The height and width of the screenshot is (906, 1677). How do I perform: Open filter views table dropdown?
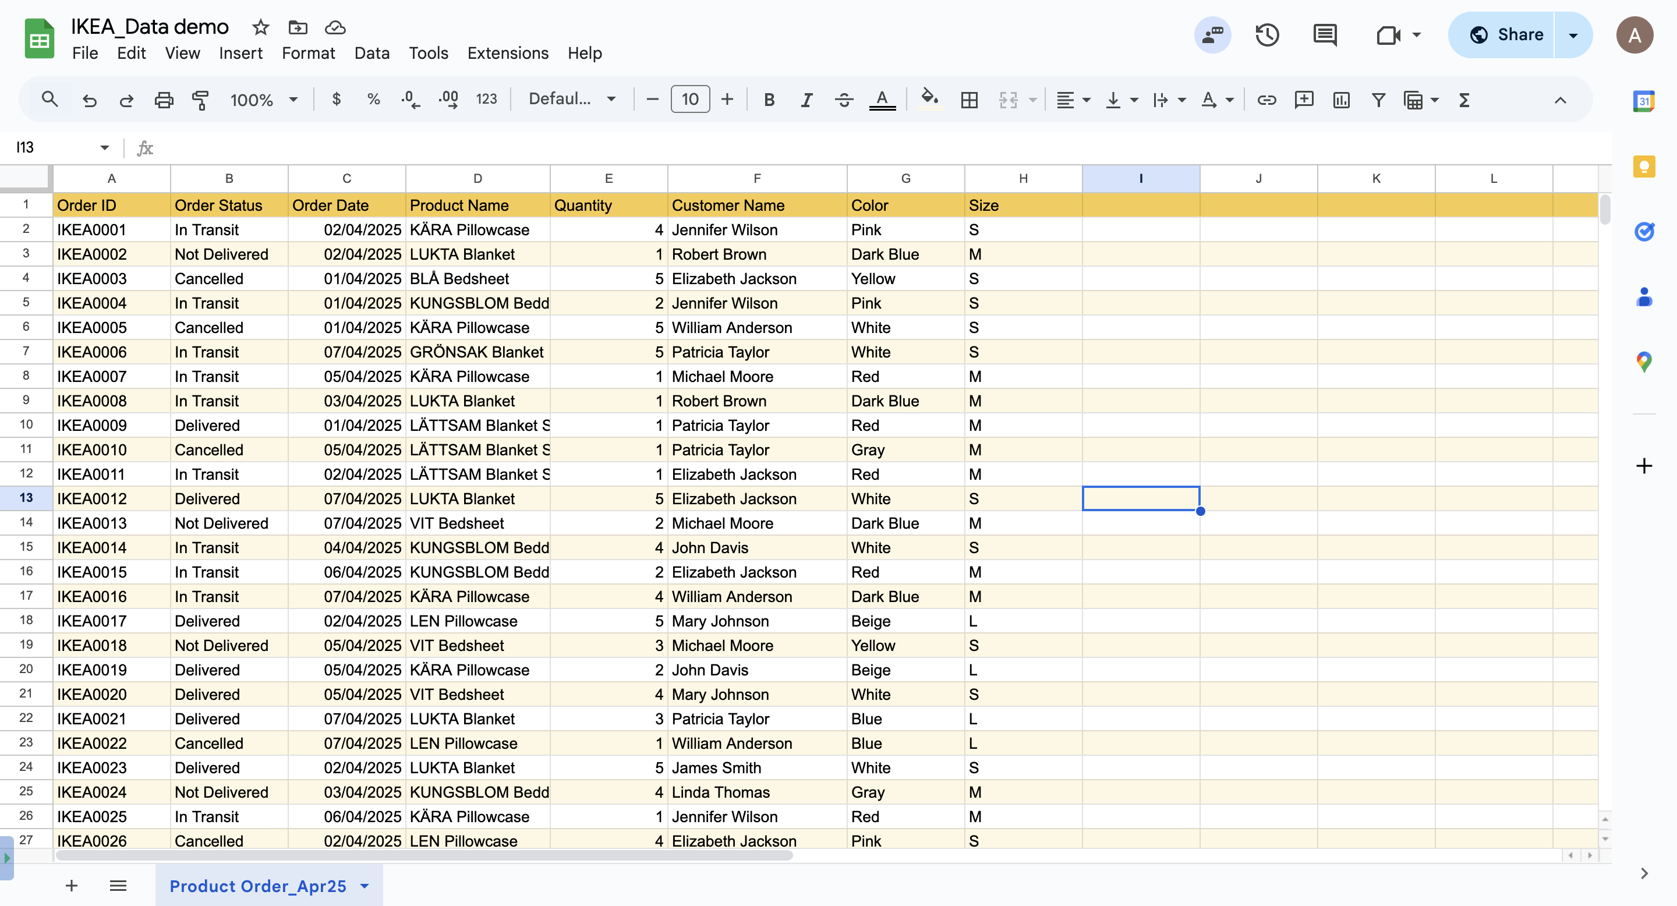point(1421,100)
